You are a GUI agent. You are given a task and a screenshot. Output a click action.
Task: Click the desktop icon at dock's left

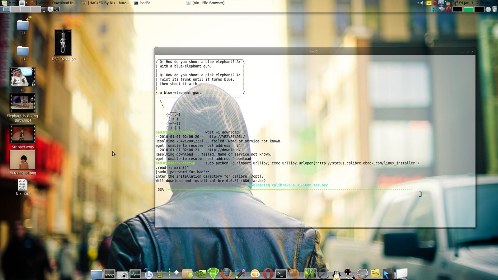point(96,274)
